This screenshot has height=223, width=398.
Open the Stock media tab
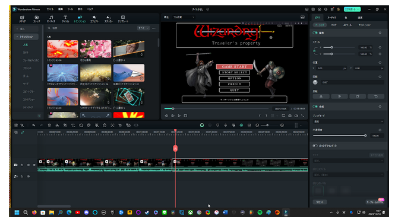pyautogui.click(x=37, y=19)
